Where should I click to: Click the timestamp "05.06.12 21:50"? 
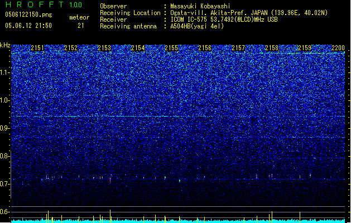[28, 26]
